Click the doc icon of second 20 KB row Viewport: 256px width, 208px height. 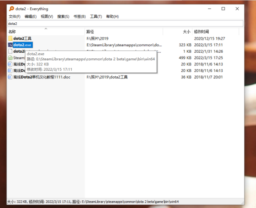click(x=10, y=70)
